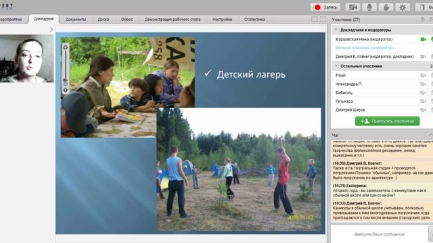Click the 16:32 chat message from Дмитрий В. Ковчег
This screenshot has height=243, width=433.
click(382, 210)
